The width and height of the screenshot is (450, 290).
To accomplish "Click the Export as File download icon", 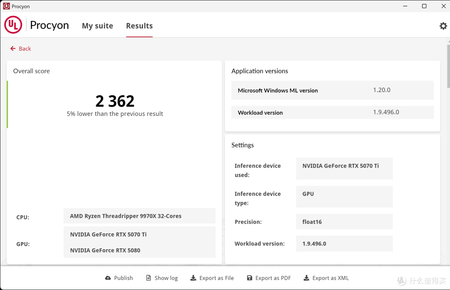I will (193, 278).
